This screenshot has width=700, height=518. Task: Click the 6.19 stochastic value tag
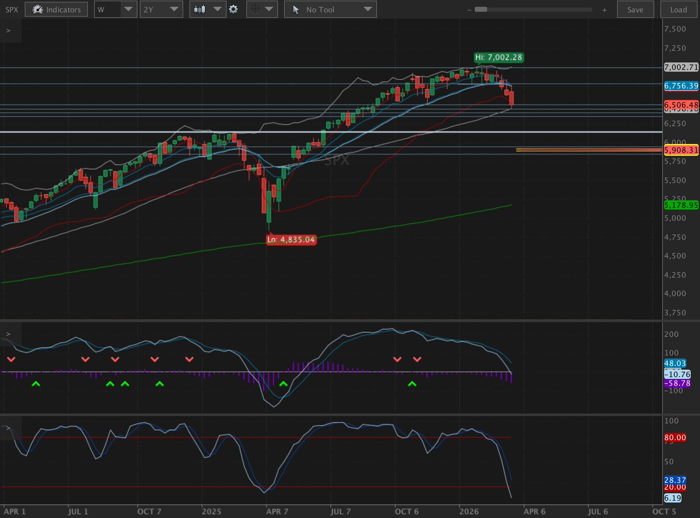pyautogui.click(x=671, y=498)
